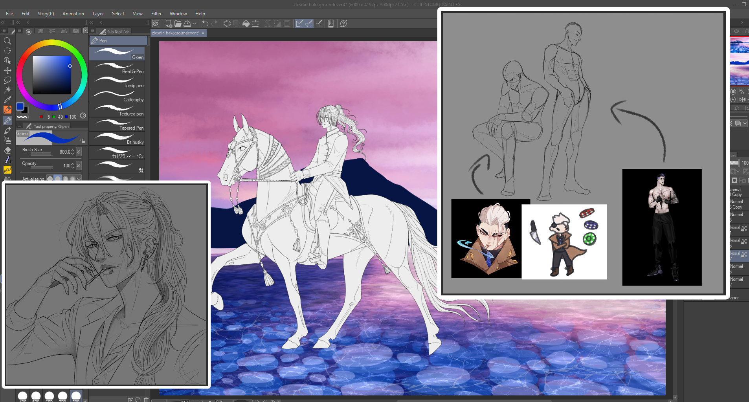
Task: Select the Eraser tool
Action: point(7,150)
